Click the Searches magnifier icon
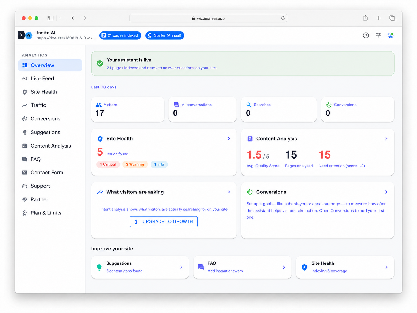 point(249,105)
